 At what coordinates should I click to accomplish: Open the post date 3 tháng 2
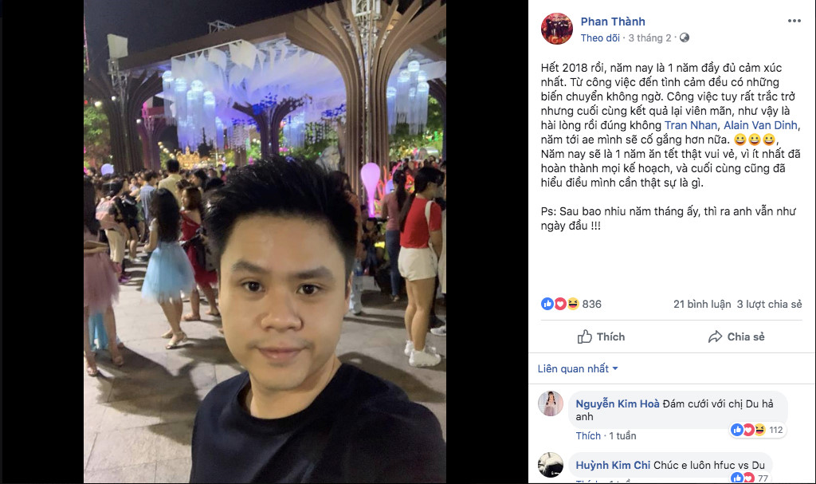pos(649,38)
